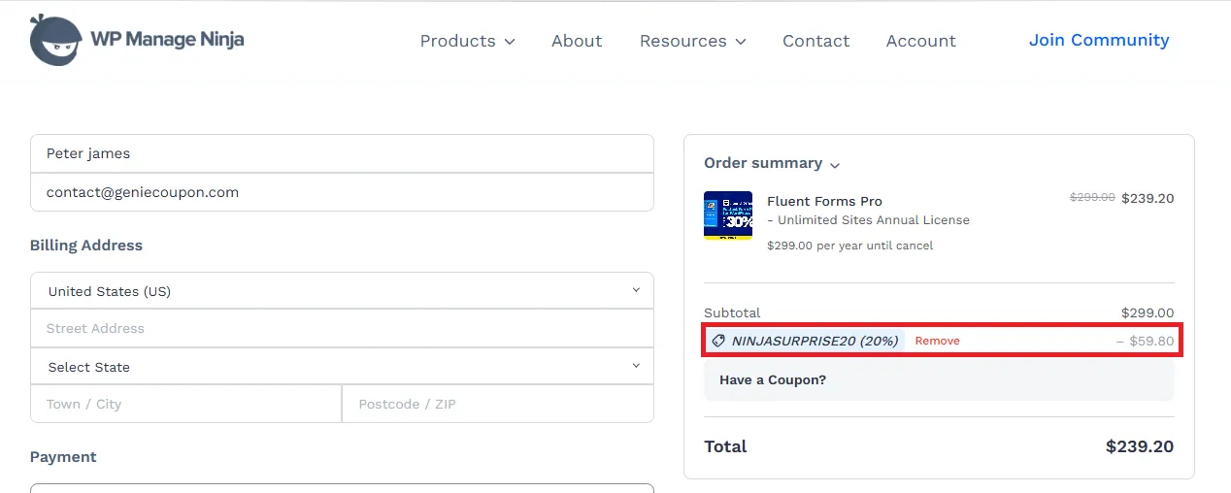Open the About page
Viewport: 1231px width, 493px height.
577,41
